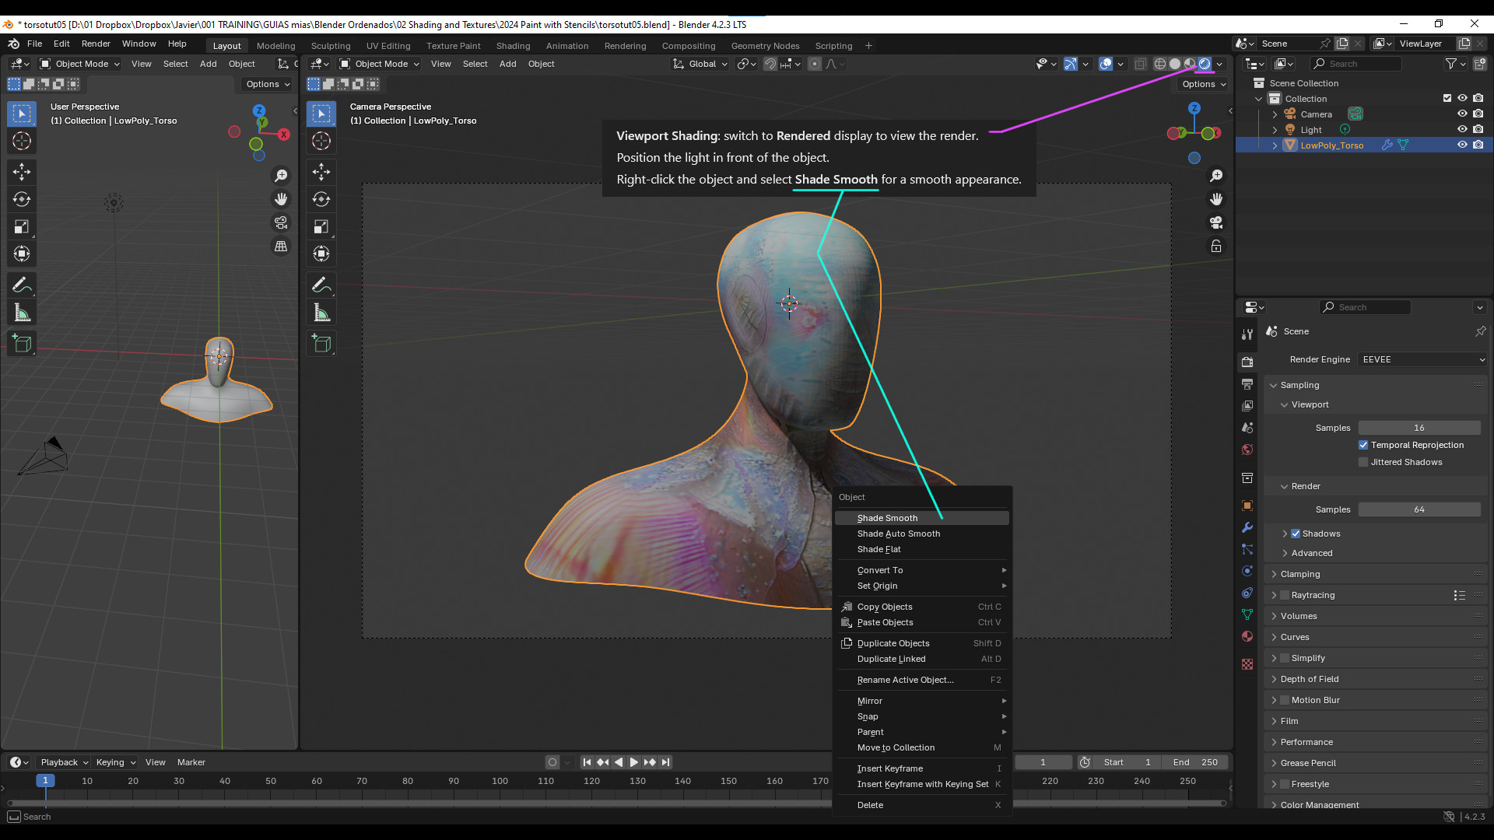Switch to Solid viewport shading
Viewport: 1494px width, 840px height.
(1175, 64)
